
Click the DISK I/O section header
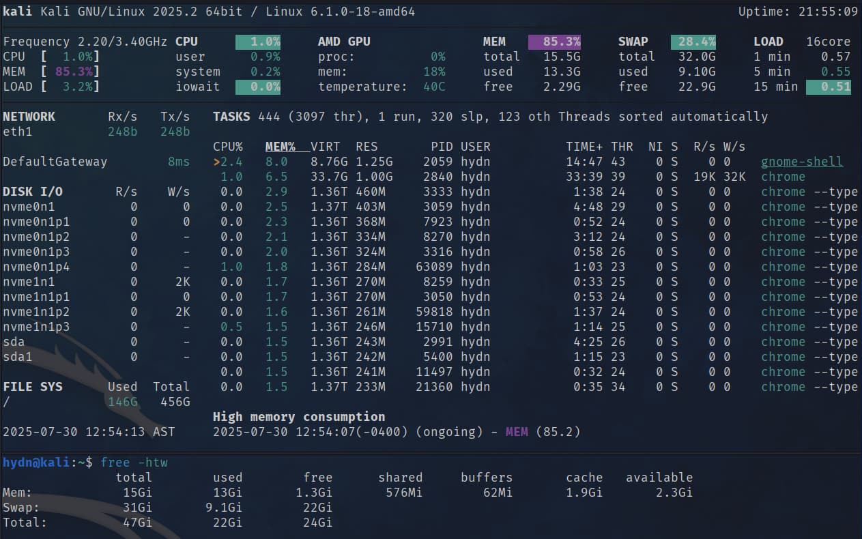tap(32, 192)
